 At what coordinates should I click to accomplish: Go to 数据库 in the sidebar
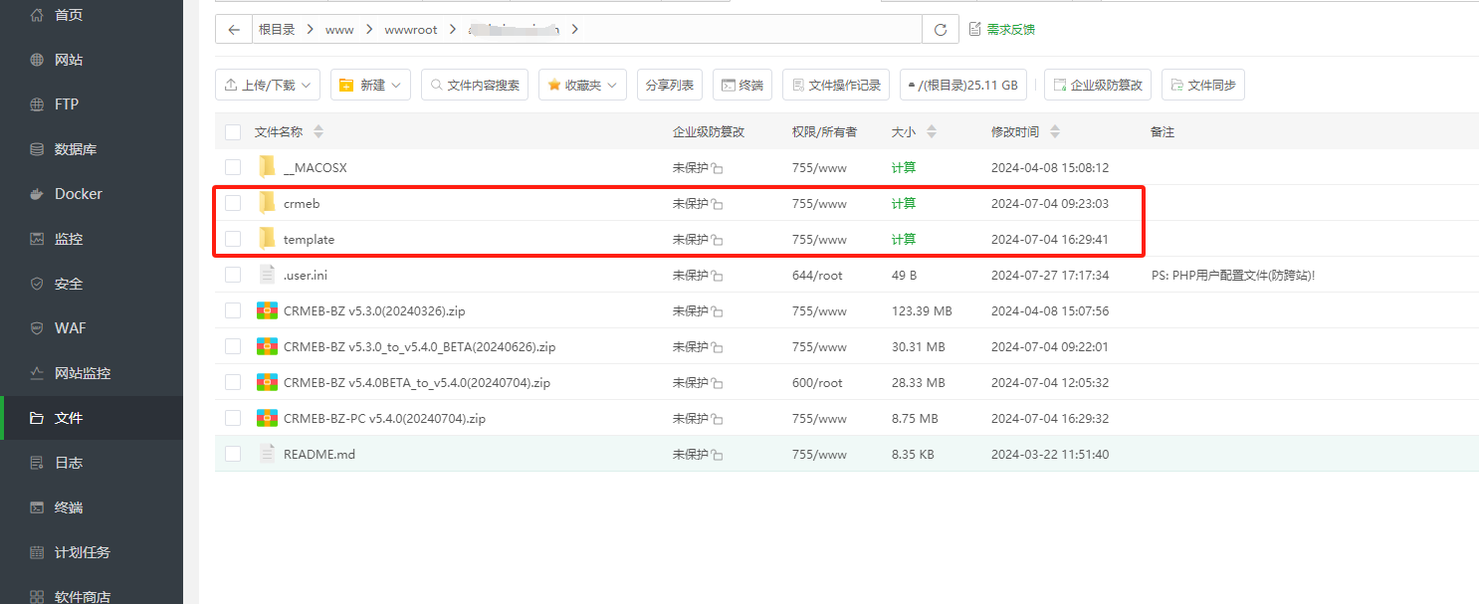[75, 149]
